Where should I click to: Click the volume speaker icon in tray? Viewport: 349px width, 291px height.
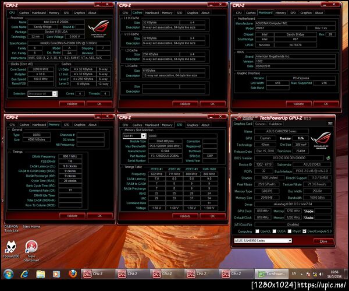pos(321,274)
